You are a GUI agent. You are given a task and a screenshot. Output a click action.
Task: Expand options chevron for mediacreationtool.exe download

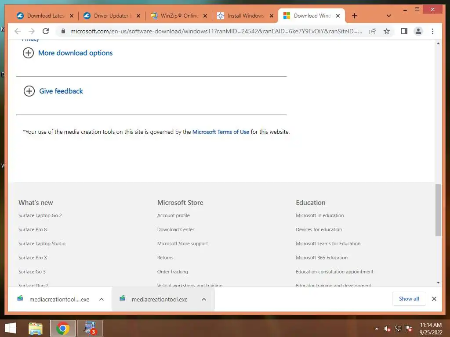click(x=204, y=299)
